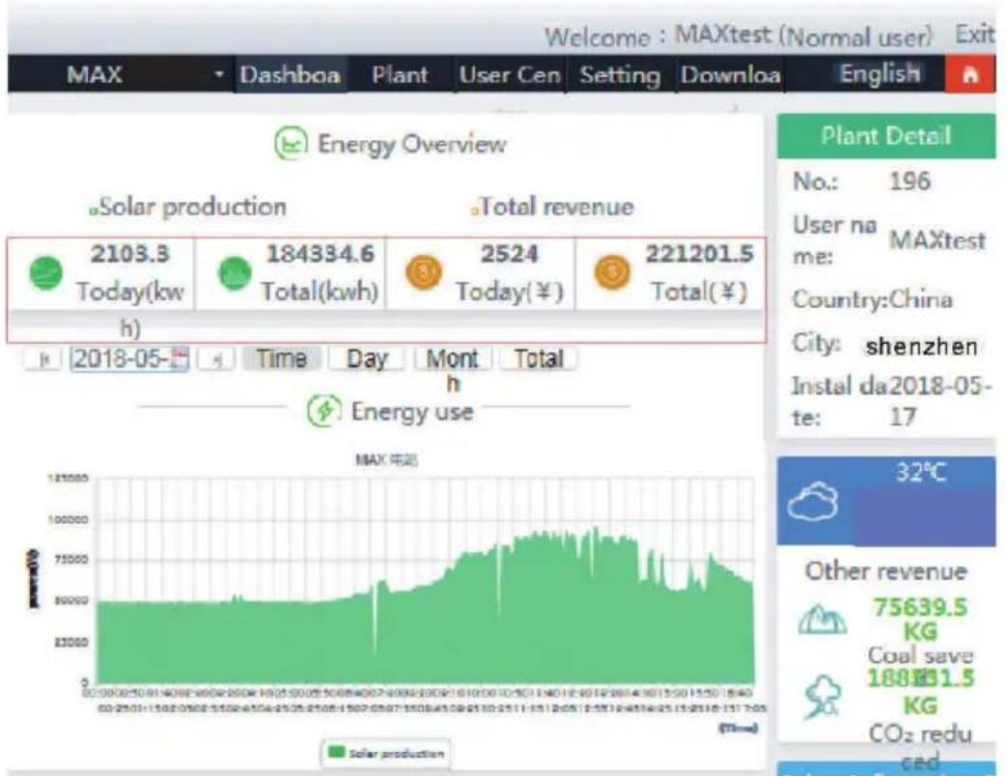
Task: Click the Exit link
Action: click(x=975, y=34)
